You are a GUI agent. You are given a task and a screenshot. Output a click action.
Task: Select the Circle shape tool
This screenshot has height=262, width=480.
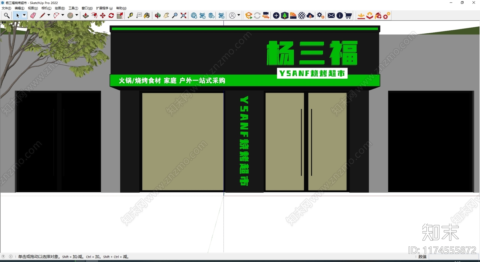click(x=70, y=16)
